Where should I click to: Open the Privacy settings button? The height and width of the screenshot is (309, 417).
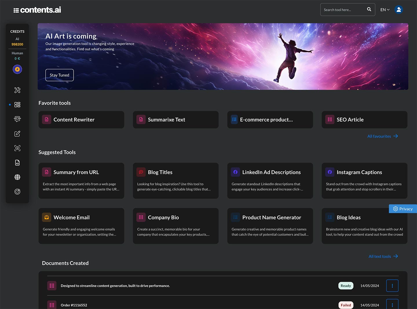click(403, 209)
